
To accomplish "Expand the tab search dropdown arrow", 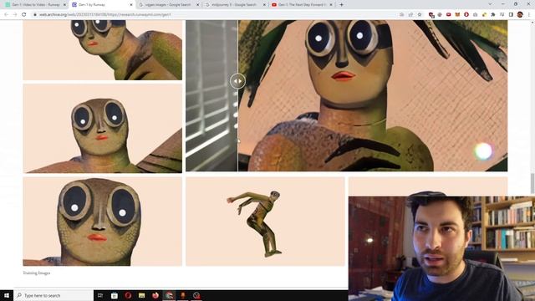I will point(490,4).
